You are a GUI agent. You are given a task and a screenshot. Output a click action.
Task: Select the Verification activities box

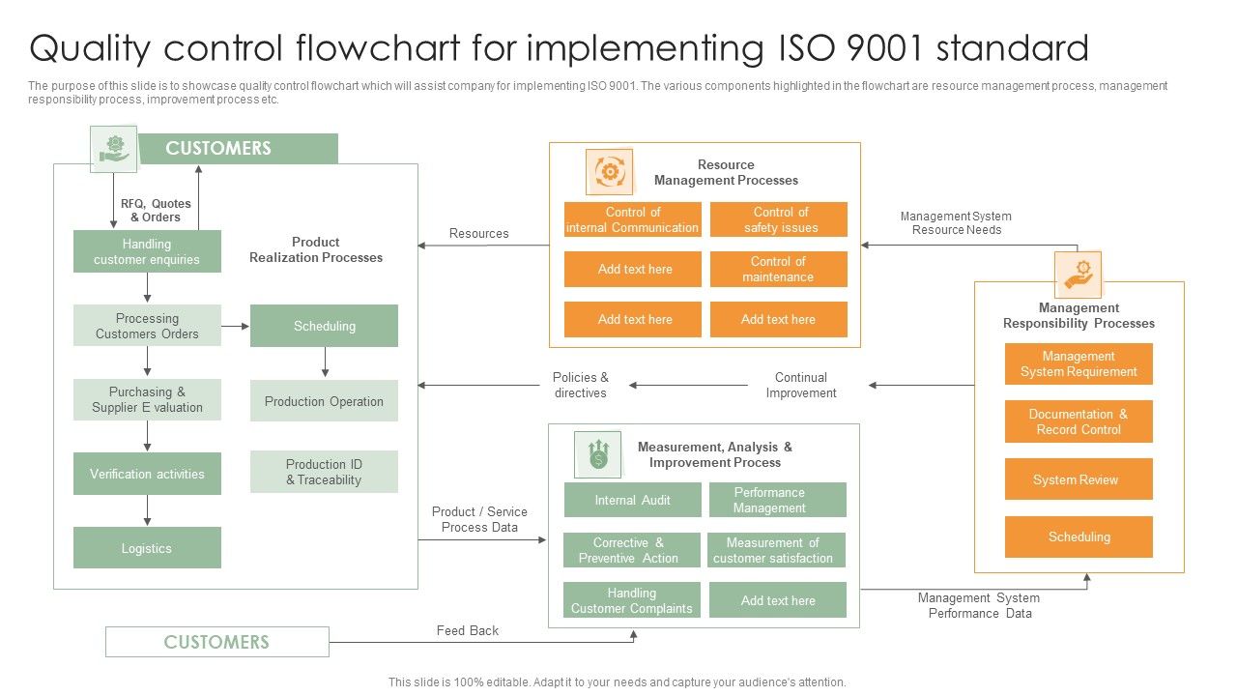pyautogui.click(x=147, y=474)
